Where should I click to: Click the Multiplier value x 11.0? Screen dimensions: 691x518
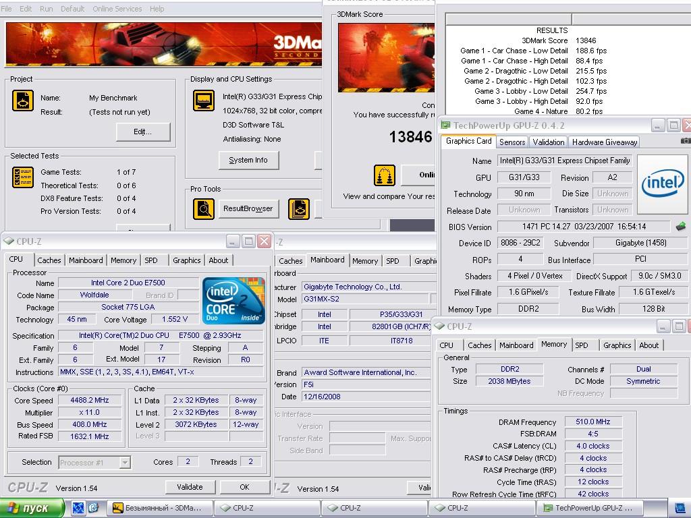click(90, 413)
